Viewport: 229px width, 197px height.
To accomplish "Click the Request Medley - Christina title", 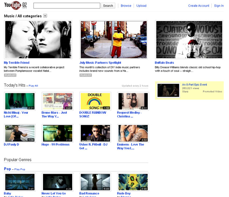I will point(129,114).
